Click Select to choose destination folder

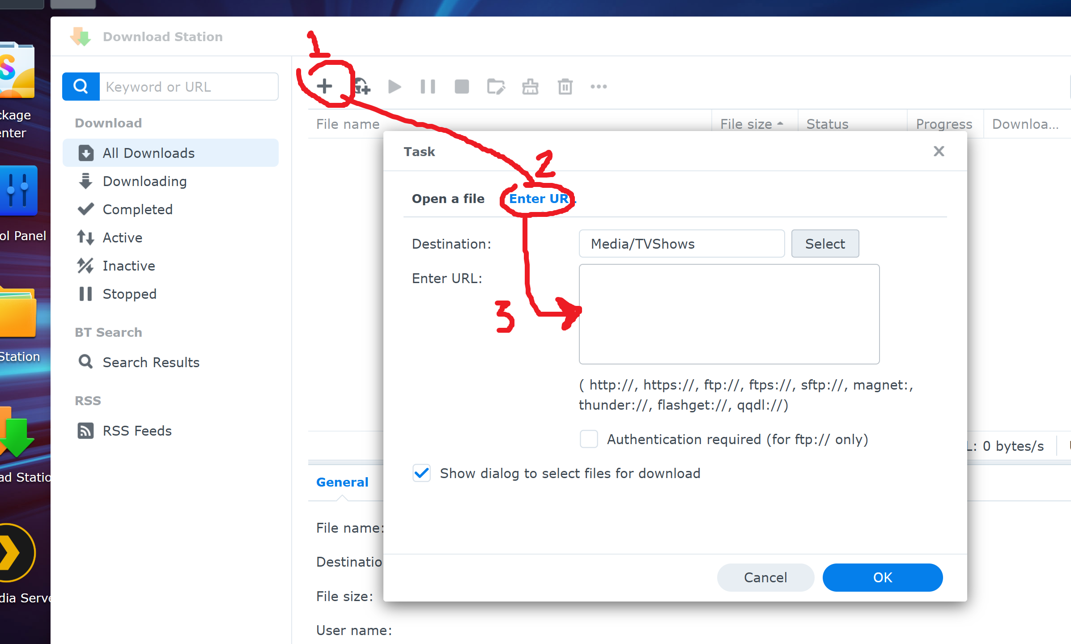point(825,244)
